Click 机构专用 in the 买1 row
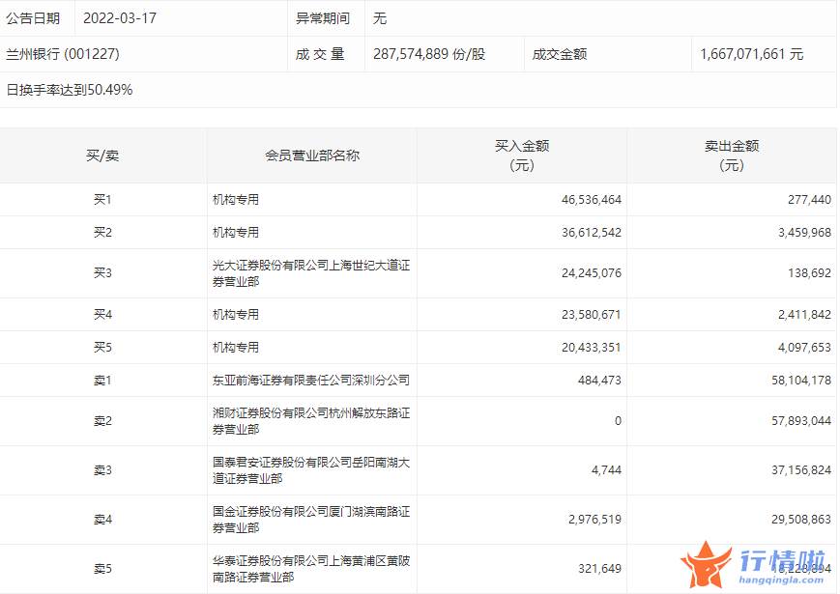Viewport: 840px width, 594px height. [x=236, y=200]
